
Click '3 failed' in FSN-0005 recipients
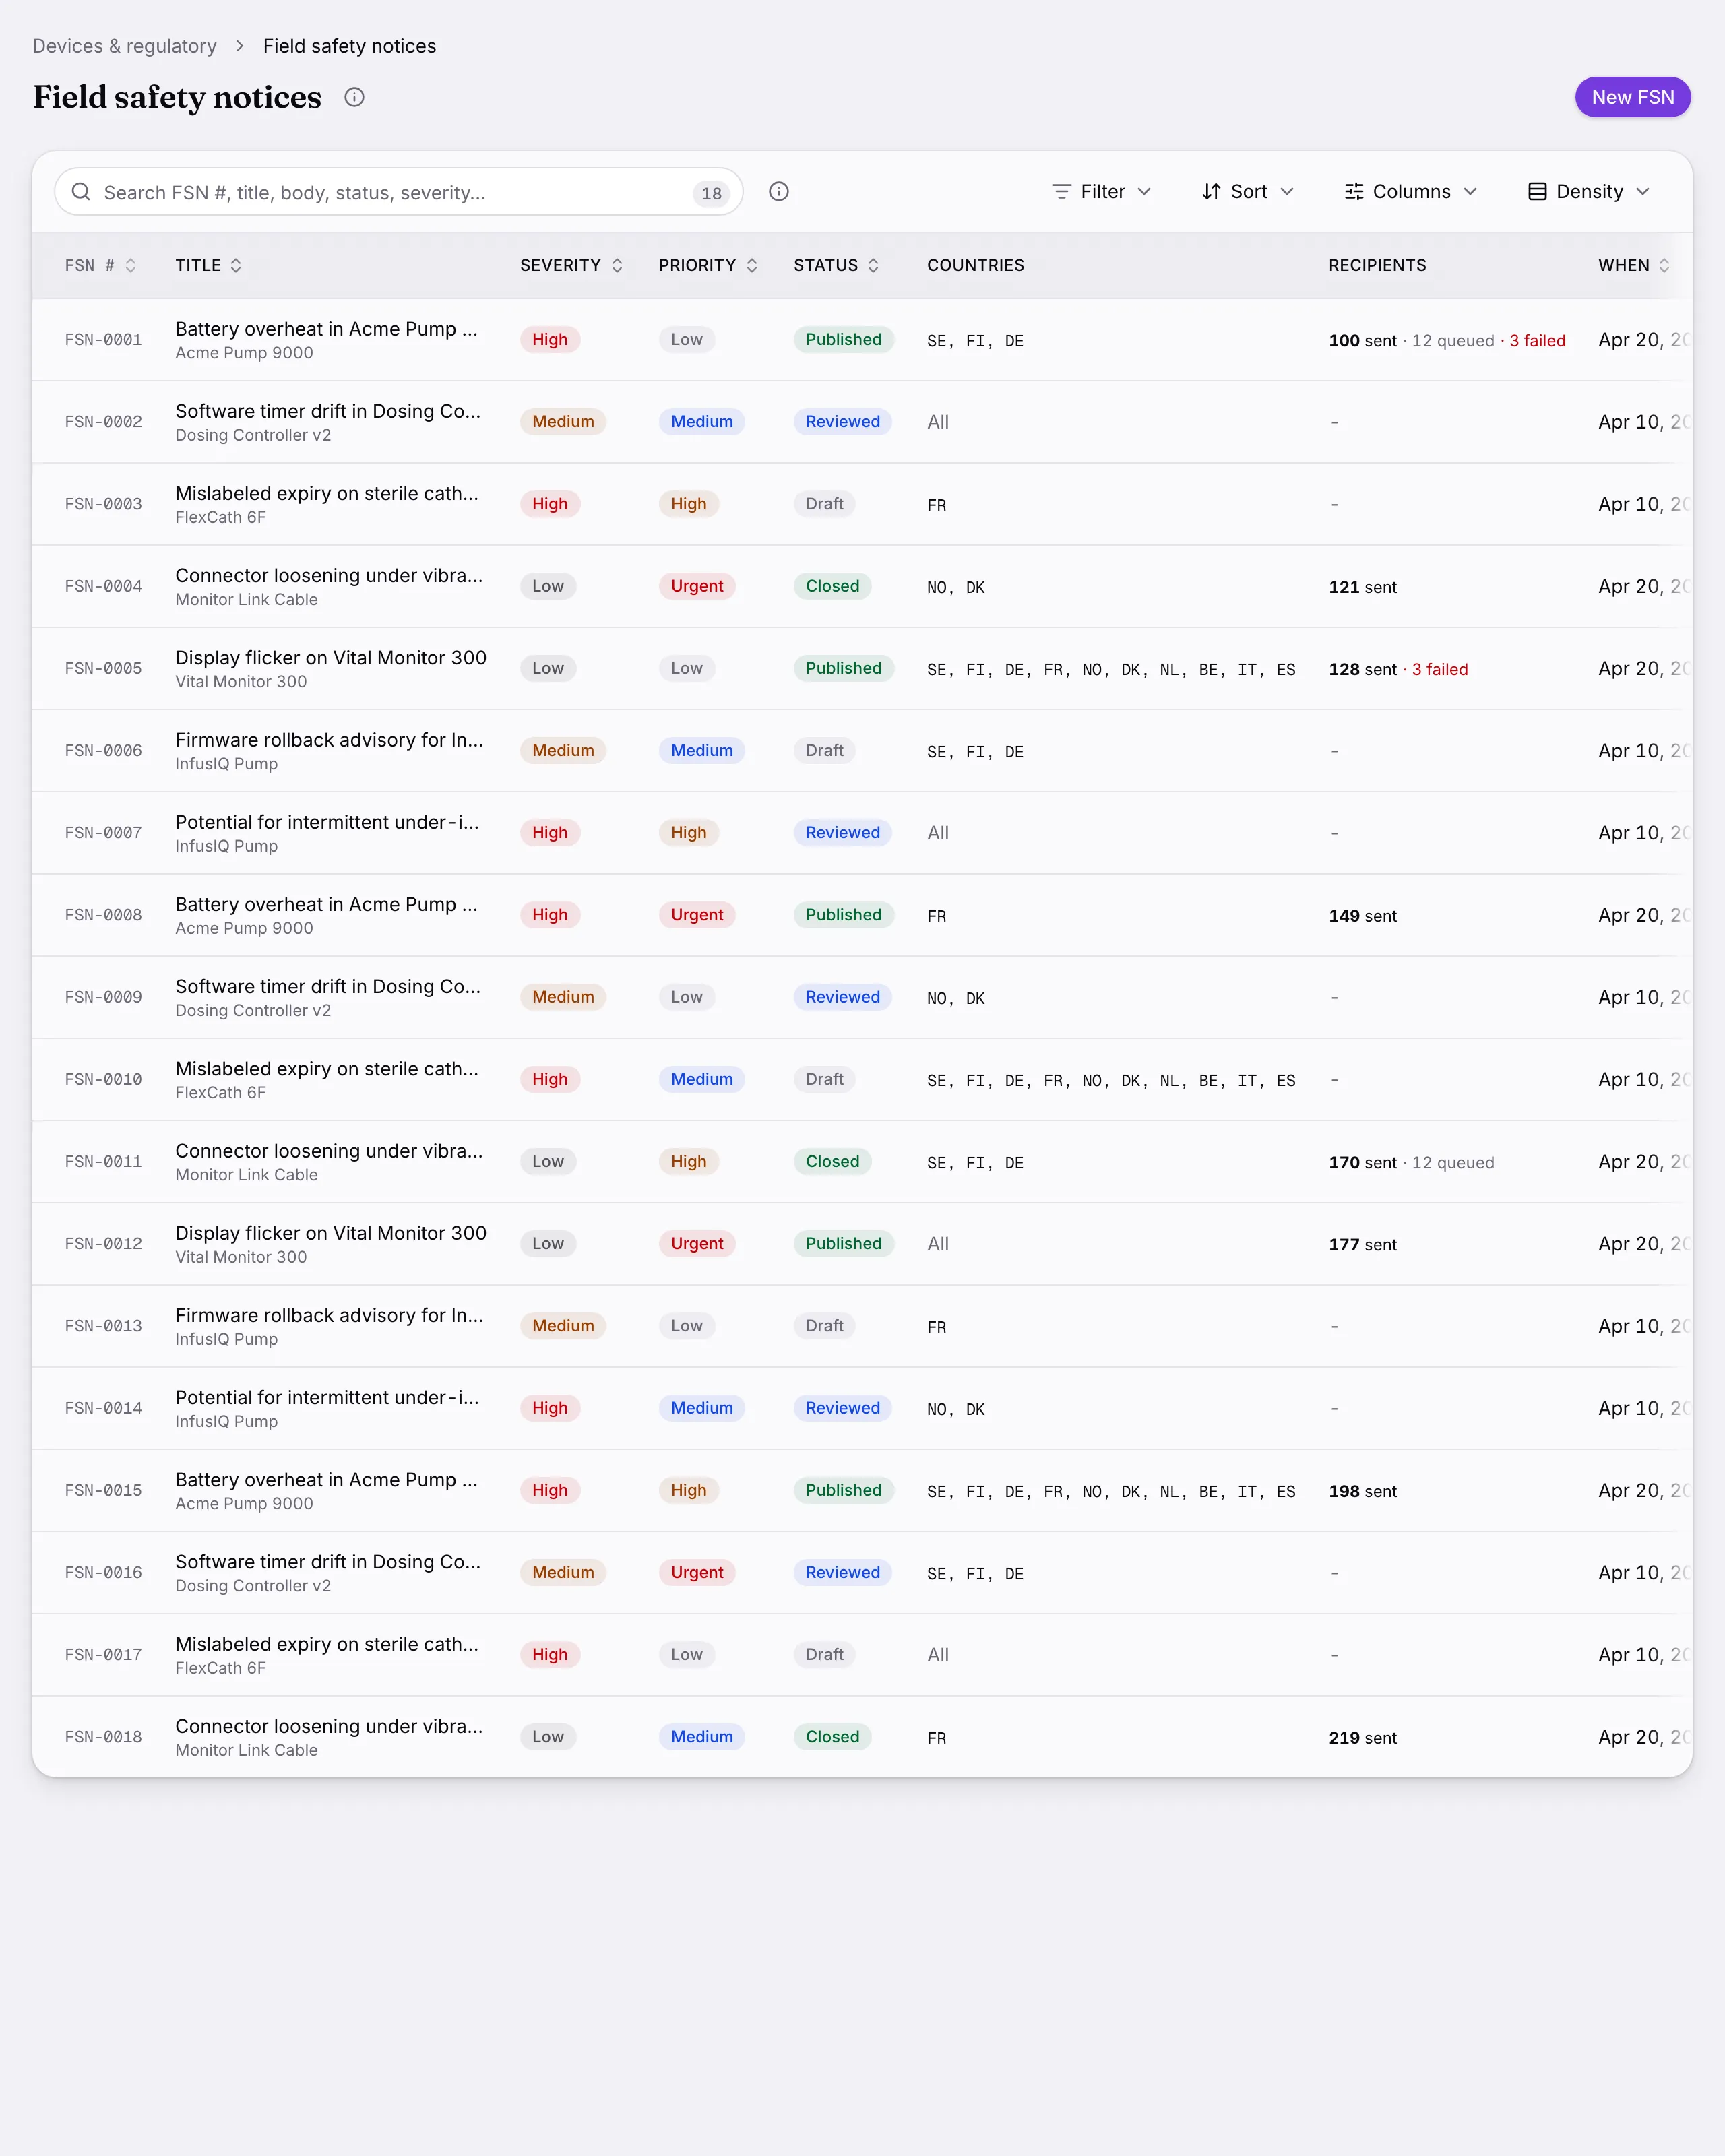click(x=1439, y=669)
